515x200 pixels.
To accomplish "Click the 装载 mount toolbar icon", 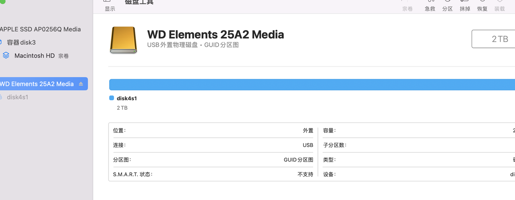I will (500, 6).
